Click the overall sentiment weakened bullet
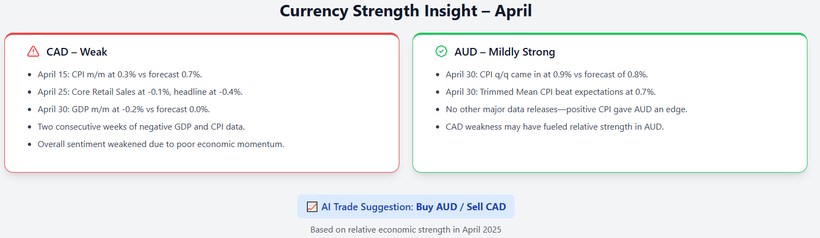The image size is (820, 238). point(161,144)
